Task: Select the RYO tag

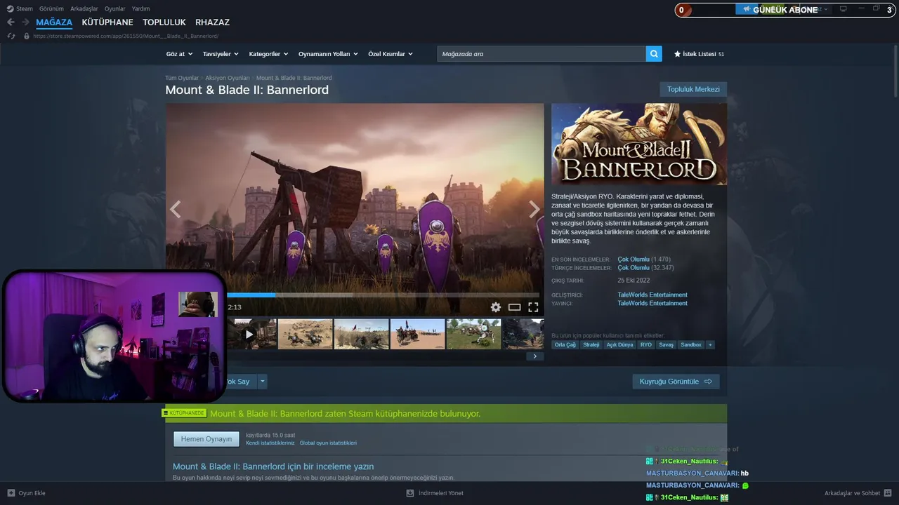Action: point(646,344)
